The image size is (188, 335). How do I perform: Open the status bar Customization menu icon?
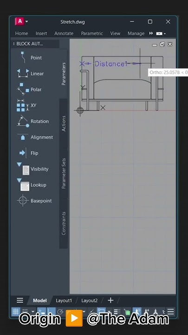click(x=170, y=311)
